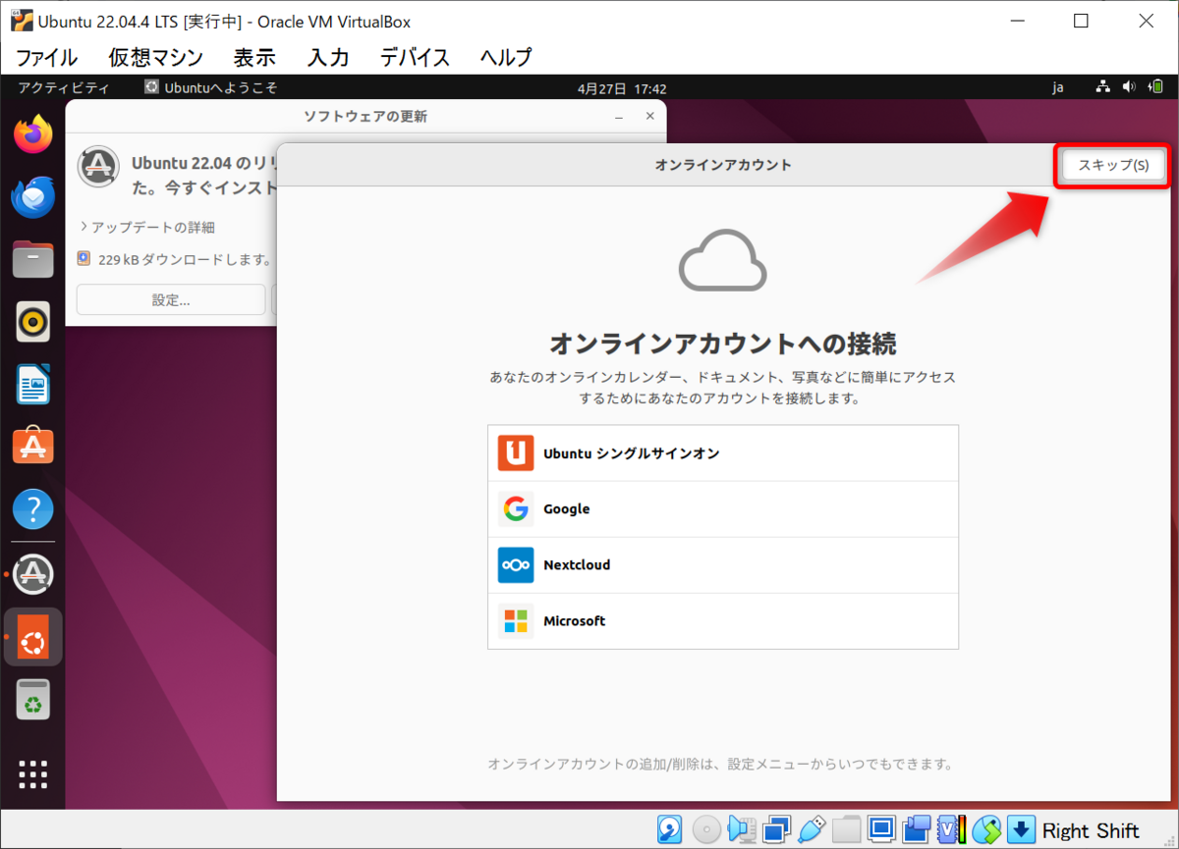This screenshot has width=1179, height=849.
Task: Open Help from the dock
Action: pyautogui.click(x=33, y=509)
